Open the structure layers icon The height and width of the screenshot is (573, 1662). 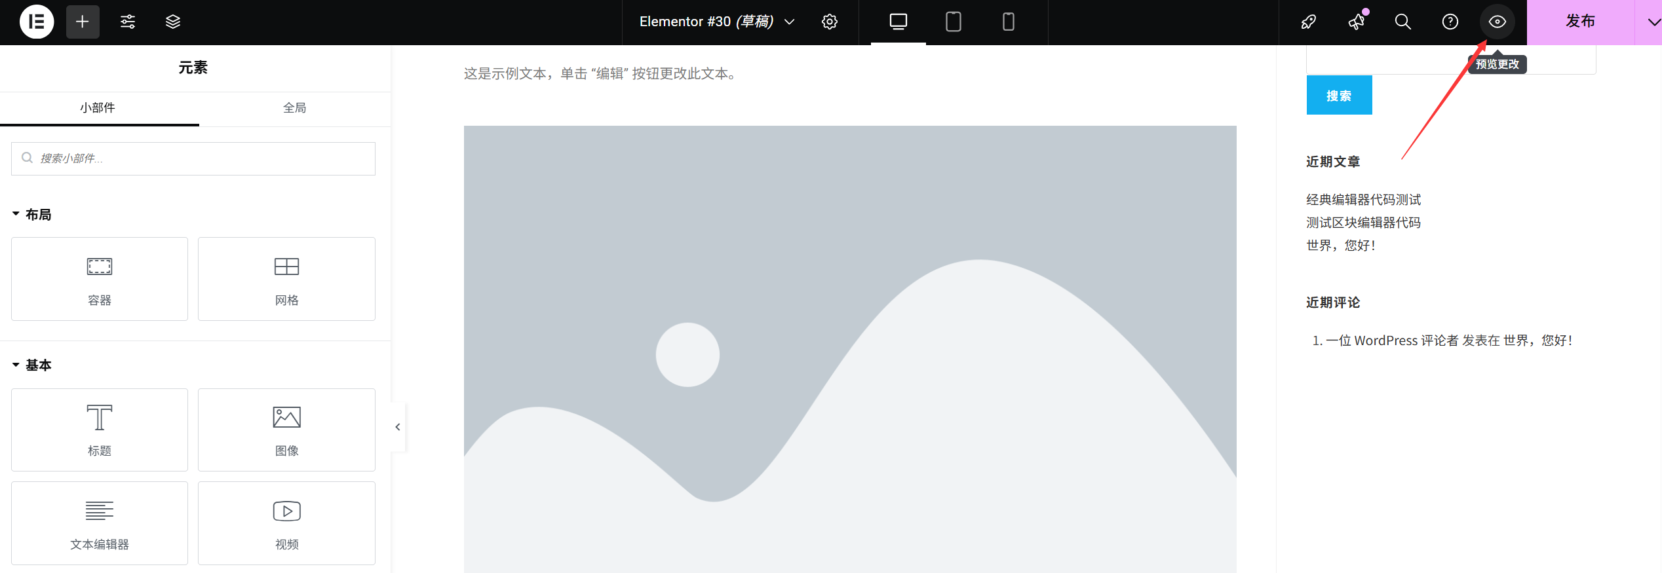point(173,22)
